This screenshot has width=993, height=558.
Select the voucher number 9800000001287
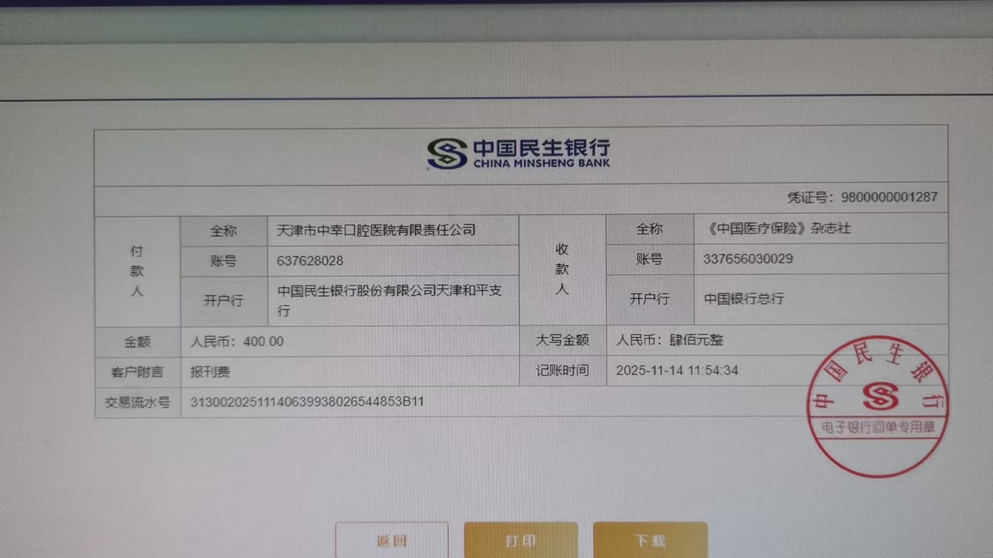pyautogui.click(x=889, y=197)
